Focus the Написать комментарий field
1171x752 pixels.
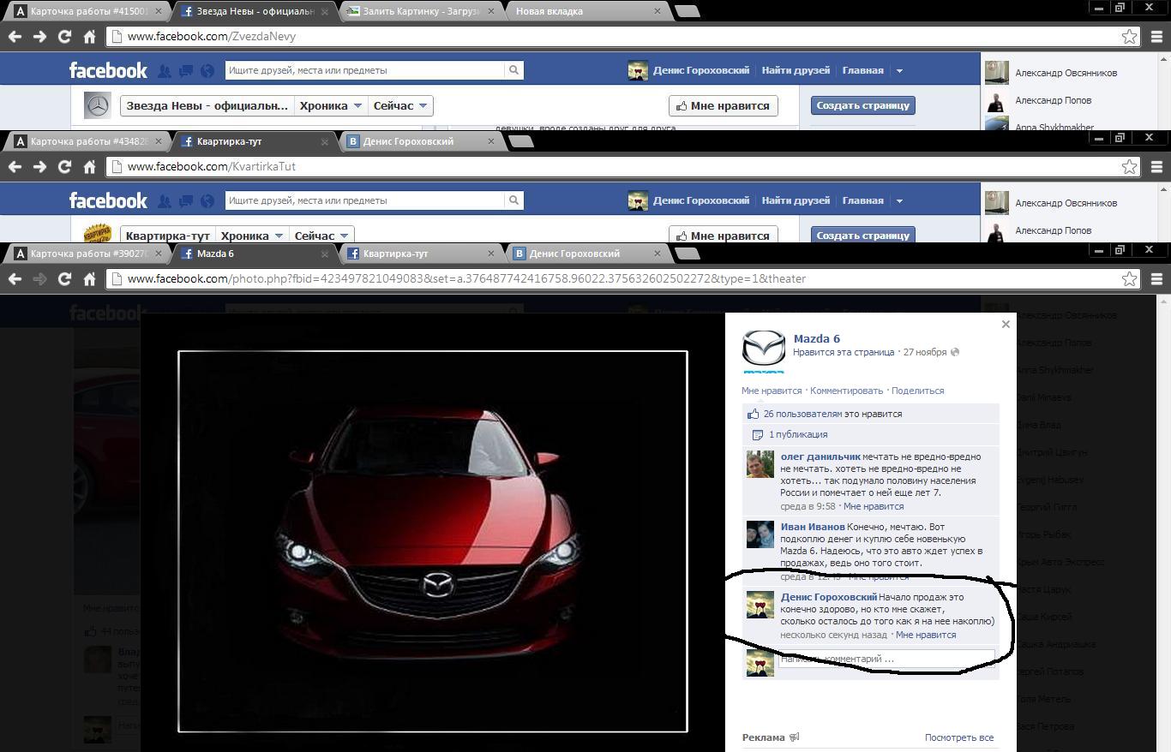[x=886, y=659]
